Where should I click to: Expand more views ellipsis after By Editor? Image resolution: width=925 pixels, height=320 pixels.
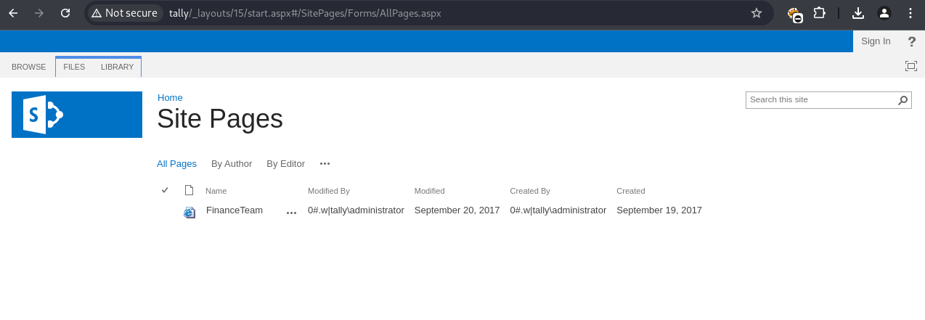click(x=325, y=164)
